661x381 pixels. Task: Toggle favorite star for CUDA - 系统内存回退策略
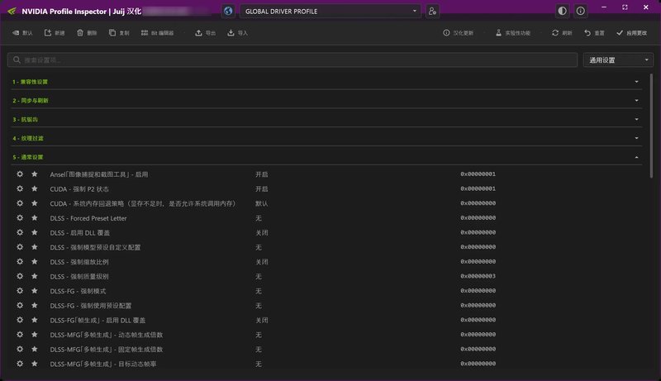click(35, 203)
